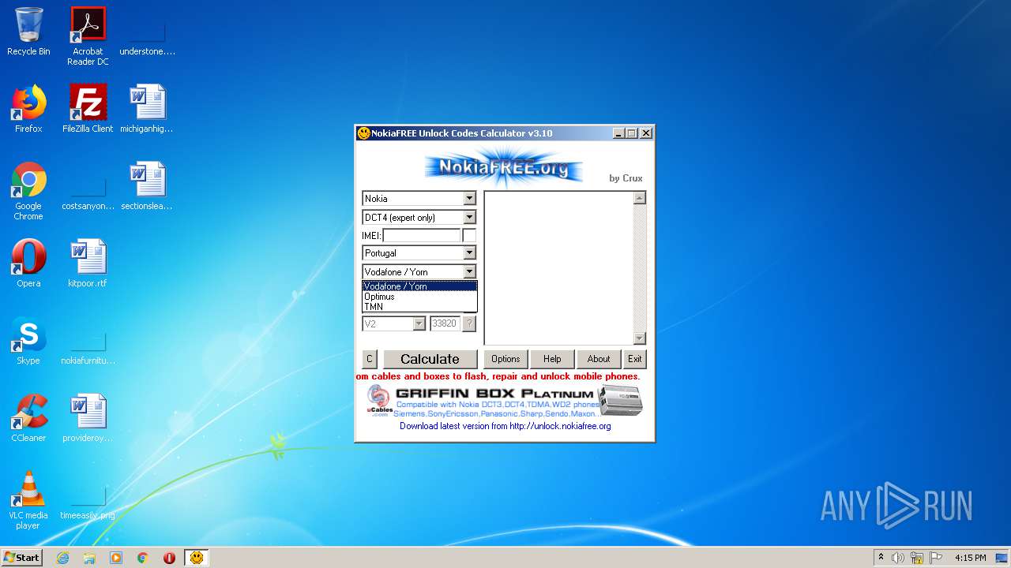Click the smiley icon in the title bar
Viewport: 1011px width, 568px height.
point(363,133)
